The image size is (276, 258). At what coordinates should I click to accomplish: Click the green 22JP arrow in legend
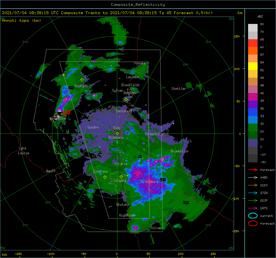point(253,200)
